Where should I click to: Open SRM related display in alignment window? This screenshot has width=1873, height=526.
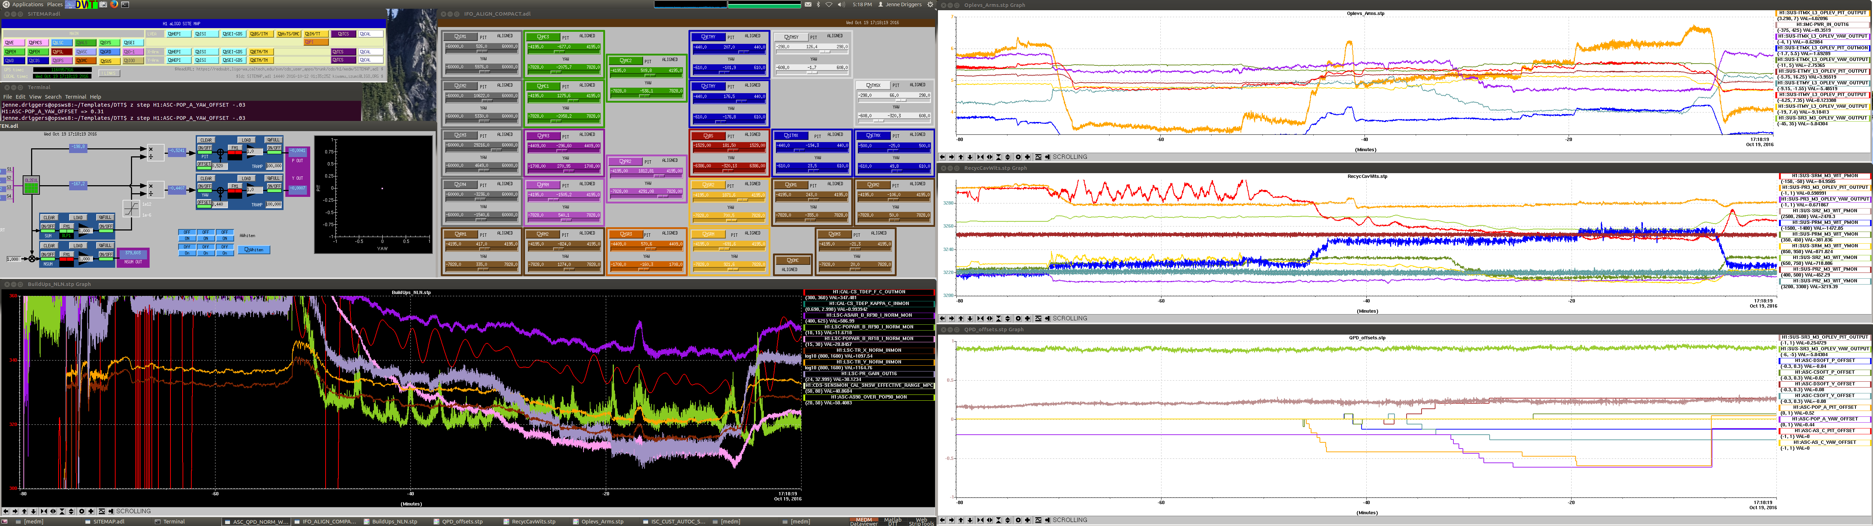[x=709, y=234]
